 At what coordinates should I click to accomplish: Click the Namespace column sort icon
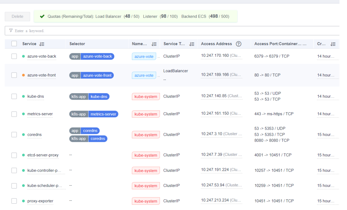pyautogui.click(x=154, y=44)
